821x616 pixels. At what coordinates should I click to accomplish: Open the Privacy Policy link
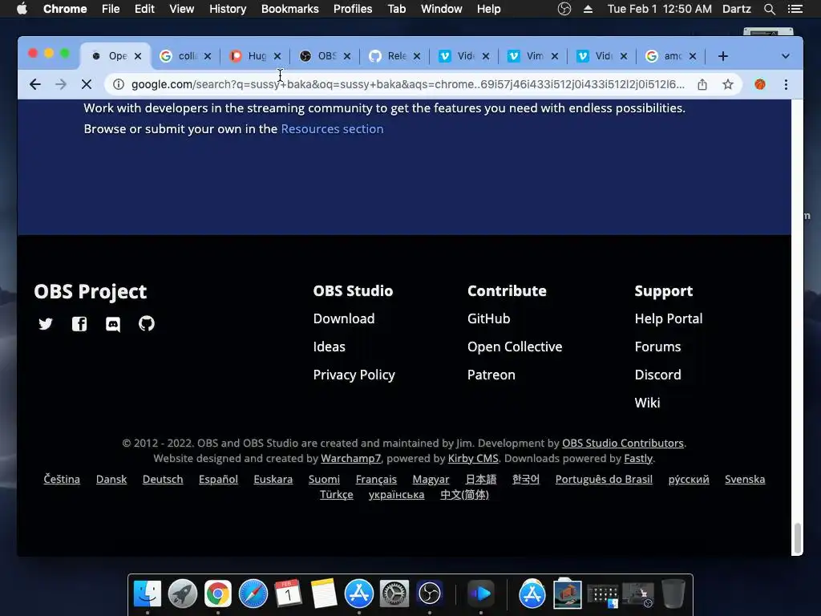(x=354, y=375)
